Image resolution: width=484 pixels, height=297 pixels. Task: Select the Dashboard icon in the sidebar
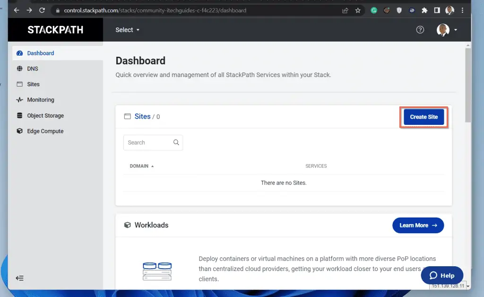(19, 53)
